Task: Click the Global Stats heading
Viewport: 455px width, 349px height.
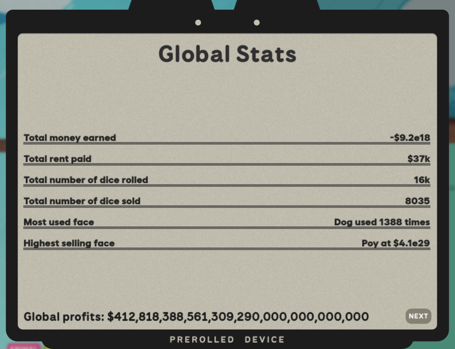Action: tap(227, 54)
